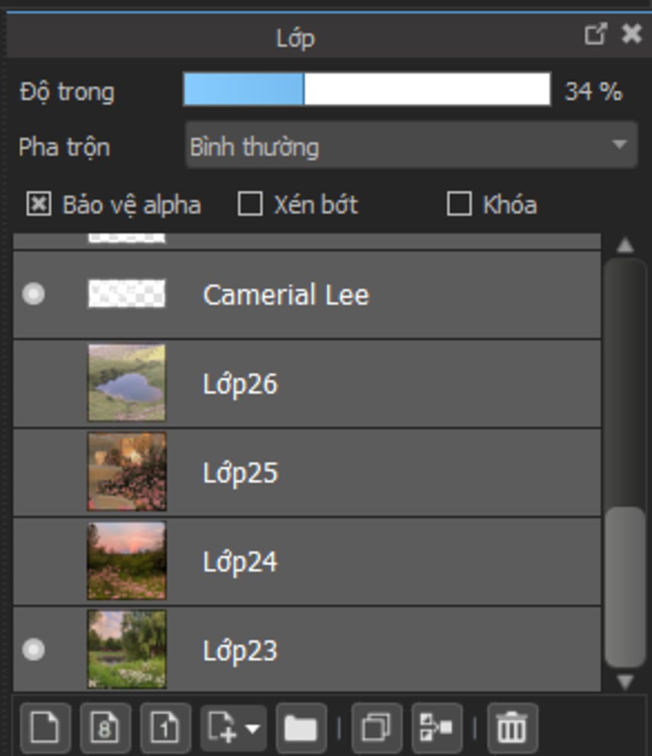Undock the Lớp panel

pyautogui.click(x=595, y=34)
